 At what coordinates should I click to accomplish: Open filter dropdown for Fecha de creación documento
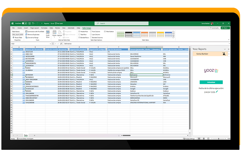pos(69,49)
